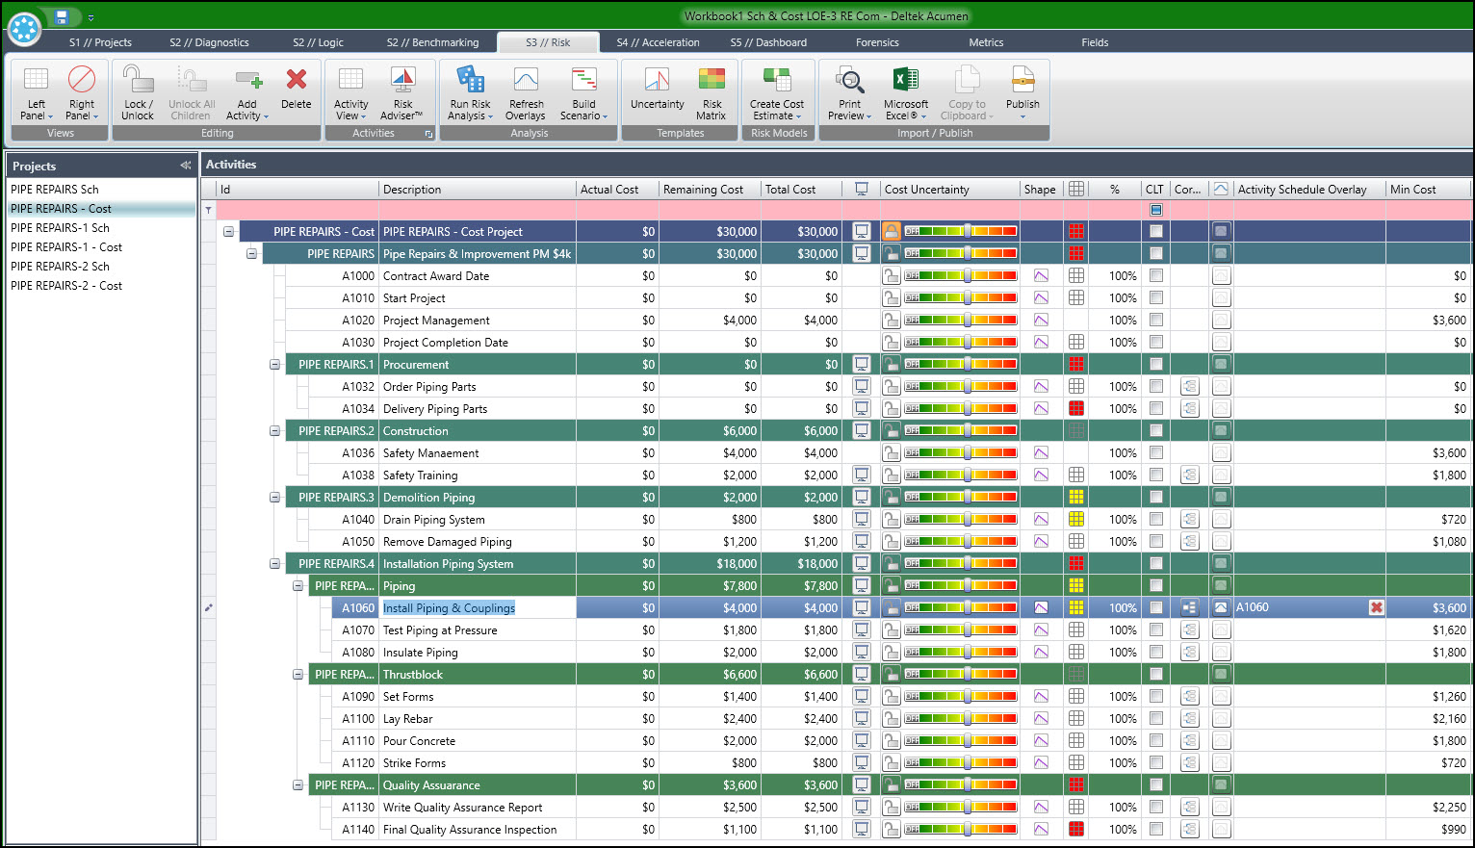
Task: Toggle CLT for the Construction summary row
Action: [x=1155, y=430]
